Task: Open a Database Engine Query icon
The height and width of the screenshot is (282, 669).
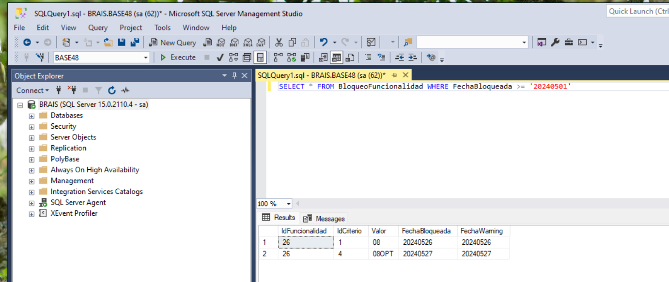Action: 207,43
